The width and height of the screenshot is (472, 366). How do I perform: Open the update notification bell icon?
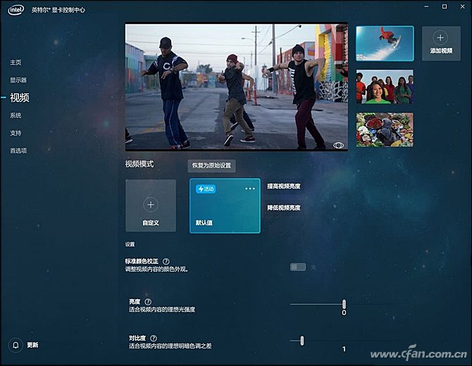pyautogui.click(x=15, y=345)
